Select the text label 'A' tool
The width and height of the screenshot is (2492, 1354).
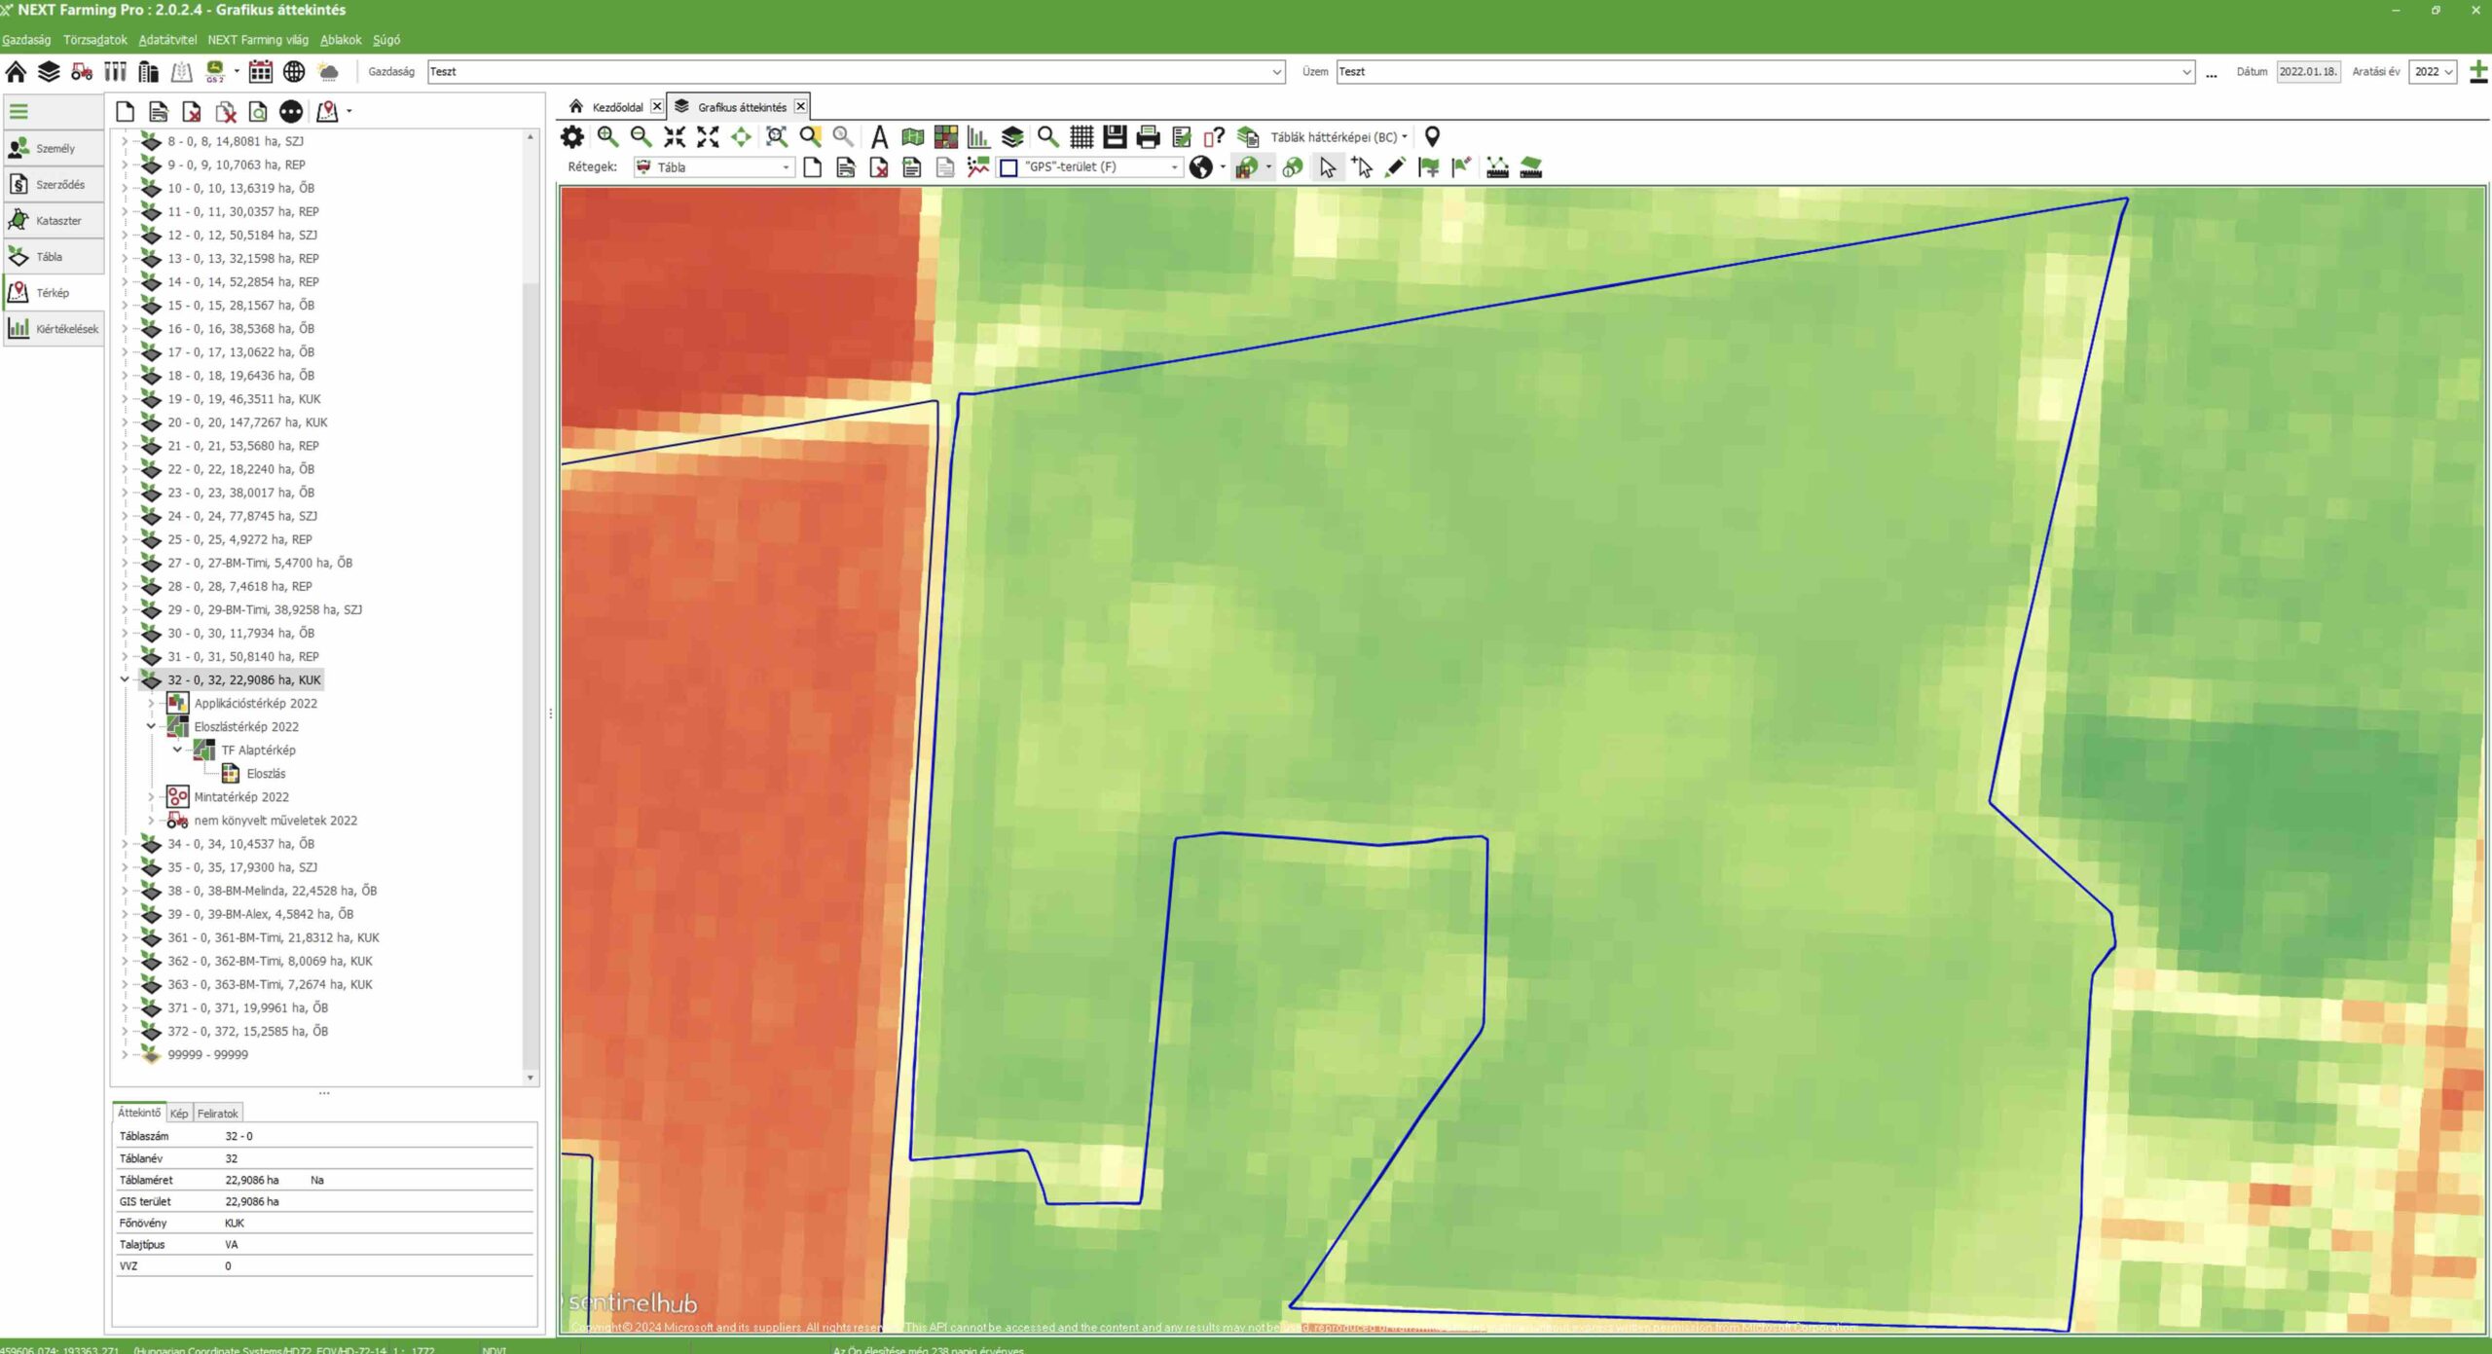click(879, 137)
